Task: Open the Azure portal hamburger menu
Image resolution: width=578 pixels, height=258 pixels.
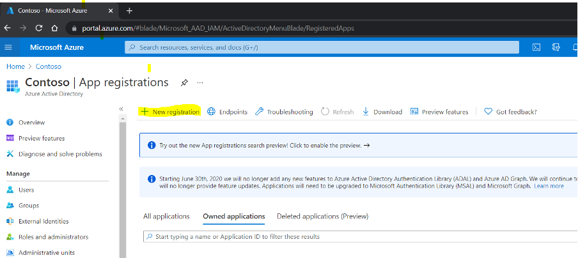Action: [x=8, y=47]
